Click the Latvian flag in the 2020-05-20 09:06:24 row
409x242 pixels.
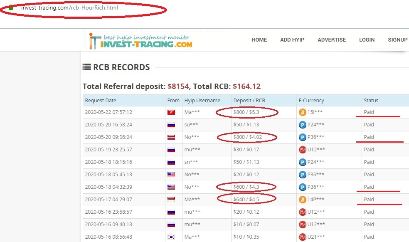pos(171,137)
